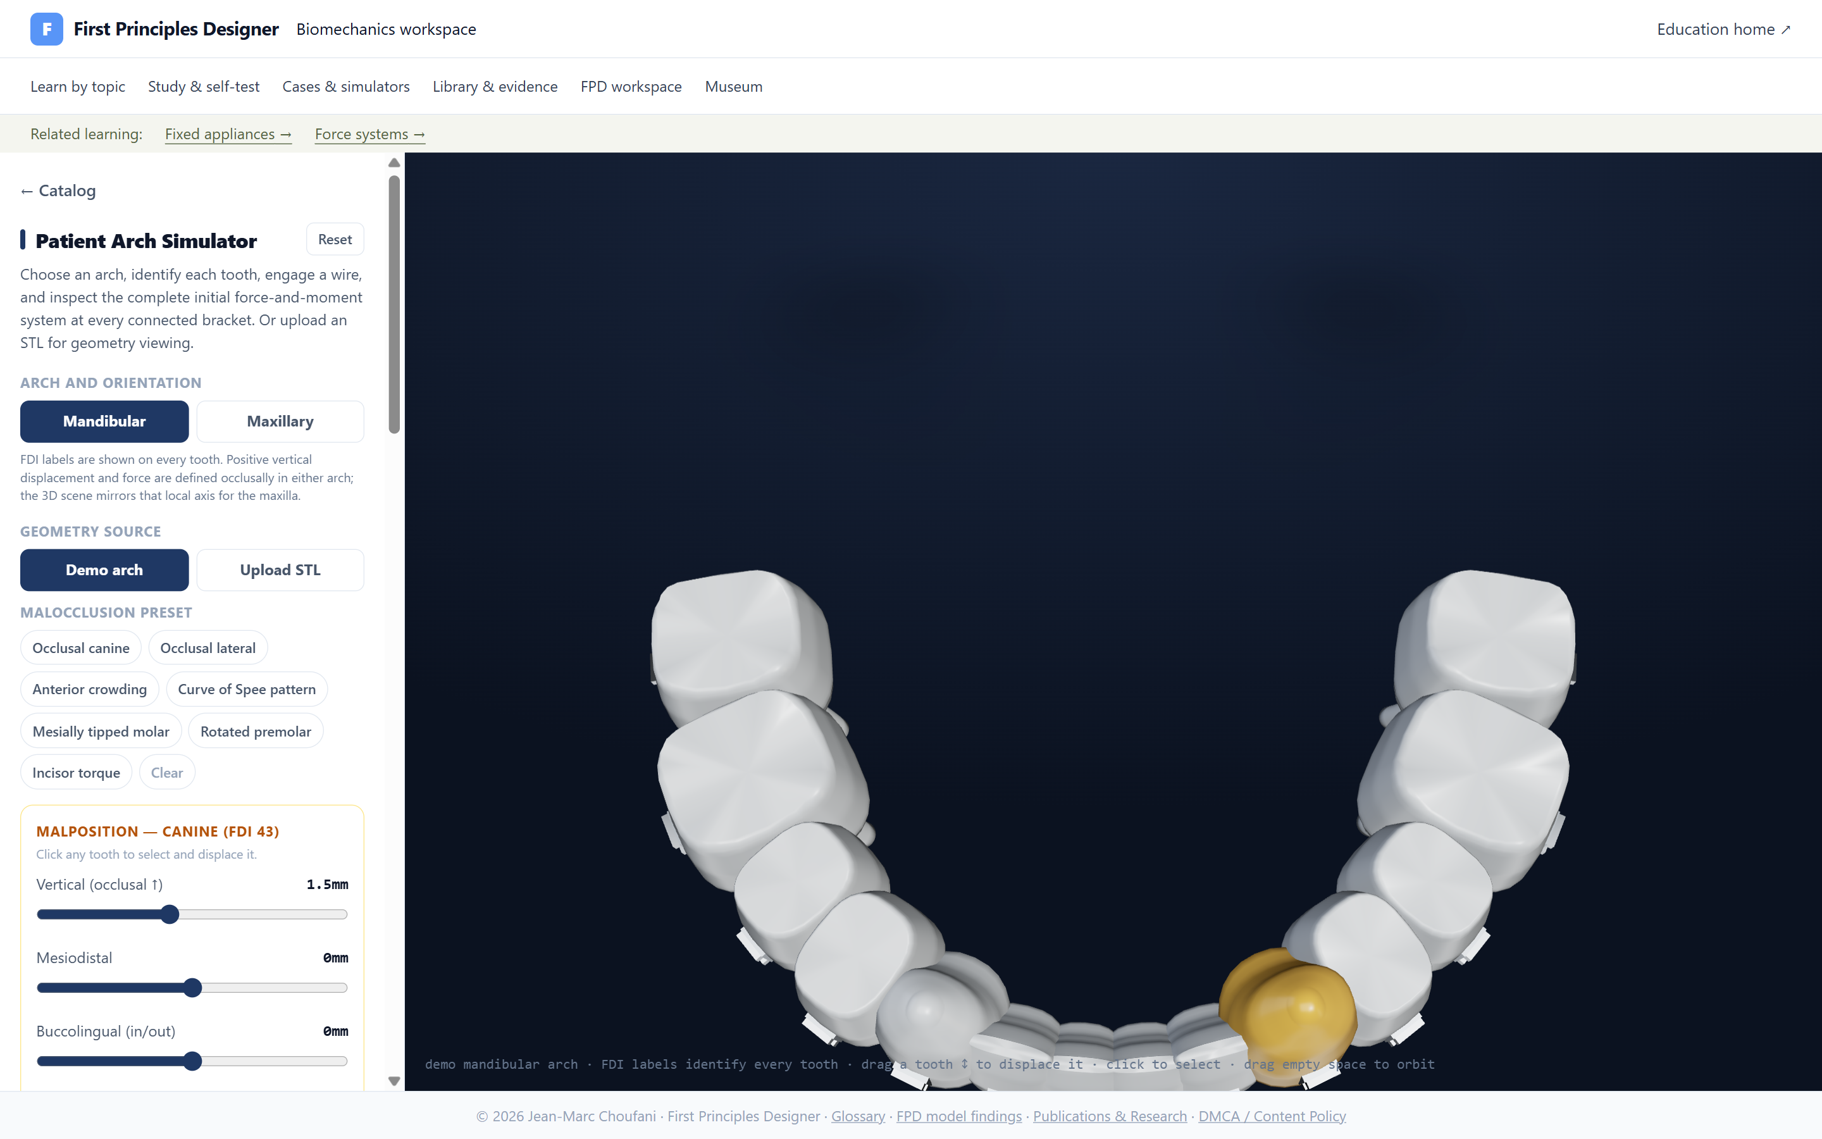Click the Buccolingual (in/out) slider track

tap(192, 1061)
